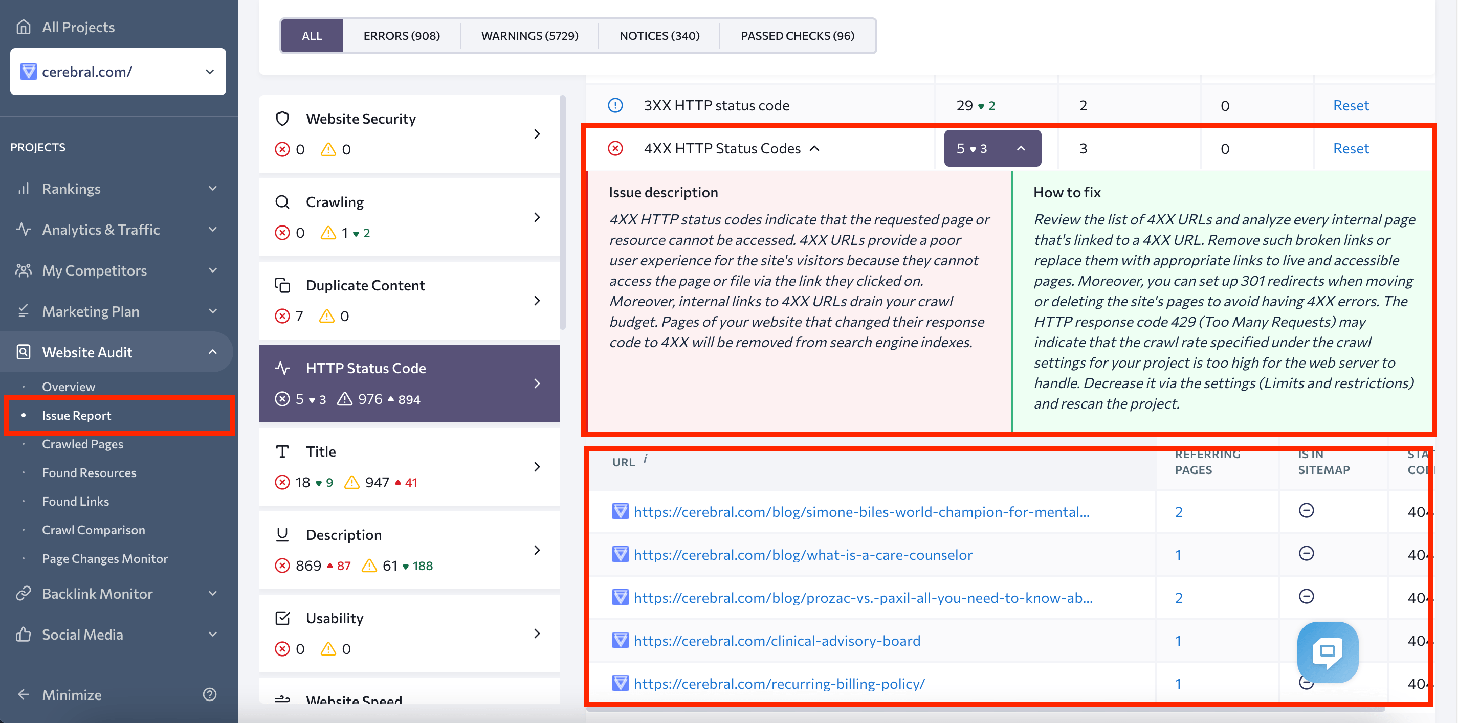This screenshot has width=1458, height=723.
Task: Click the Social Media thumbs-up icon
Action: (x=23, y=634)
